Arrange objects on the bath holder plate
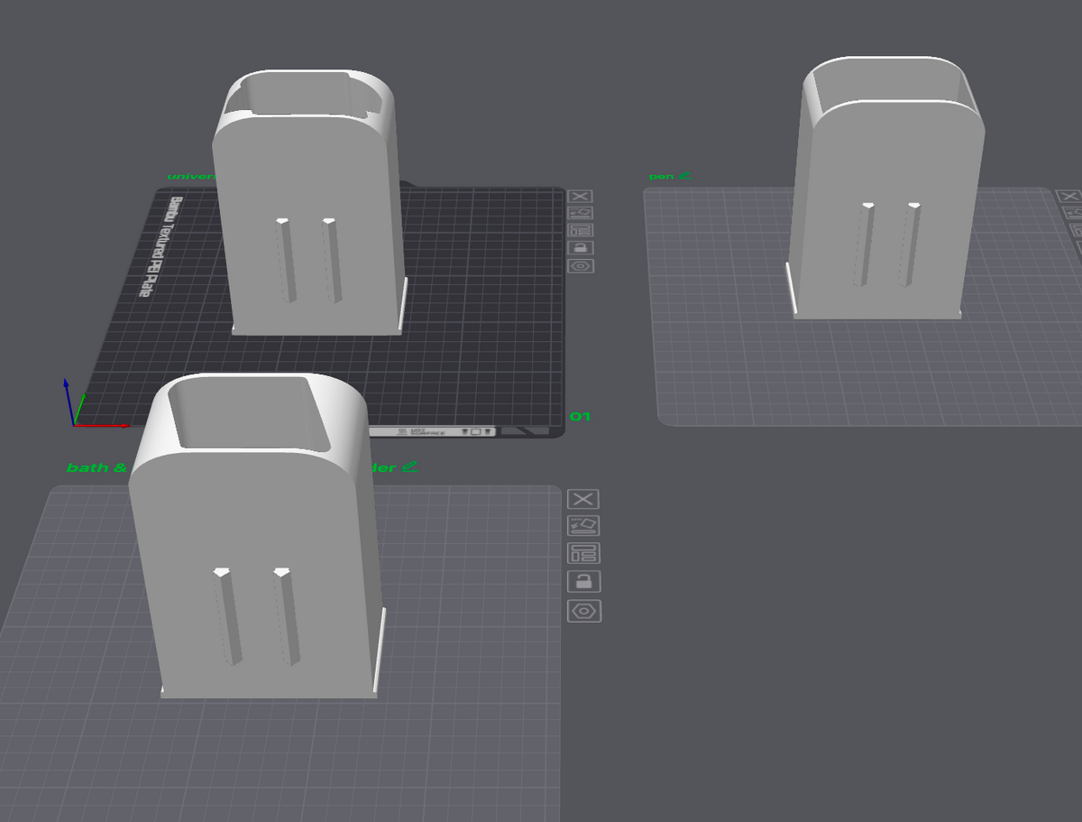The height and width of the screenshot is (822, 1082). pos(583,554)
